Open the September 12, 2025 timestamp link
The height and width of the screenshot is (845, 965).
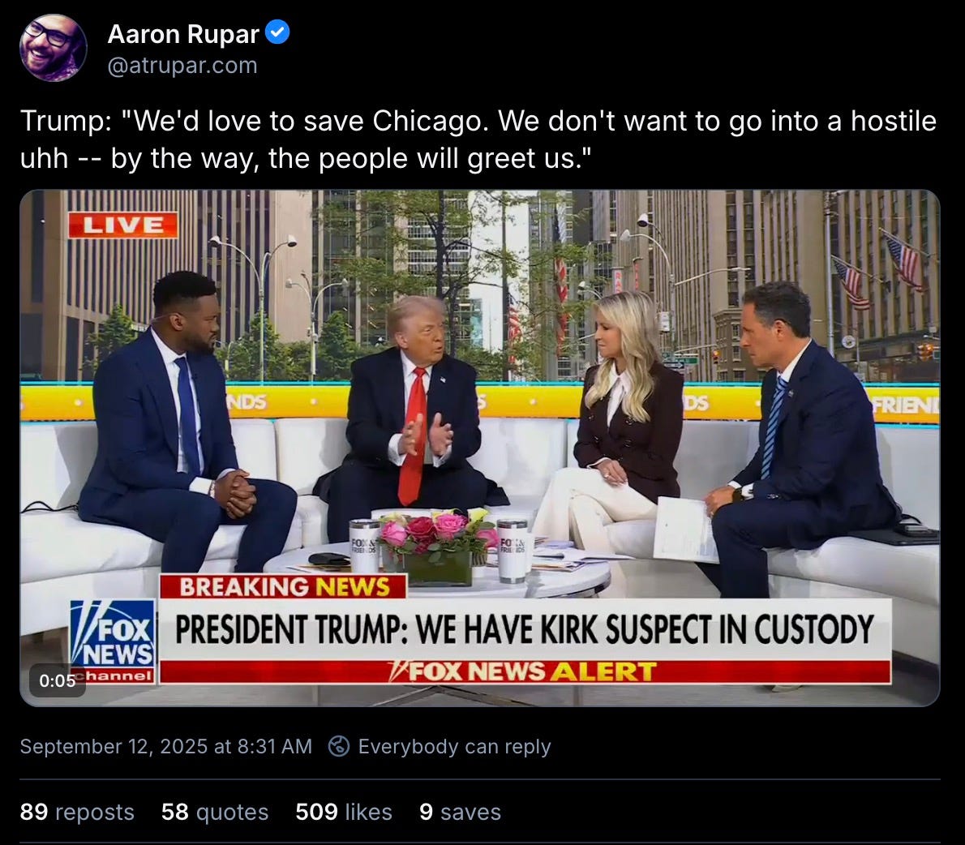[x=165, y=746]
